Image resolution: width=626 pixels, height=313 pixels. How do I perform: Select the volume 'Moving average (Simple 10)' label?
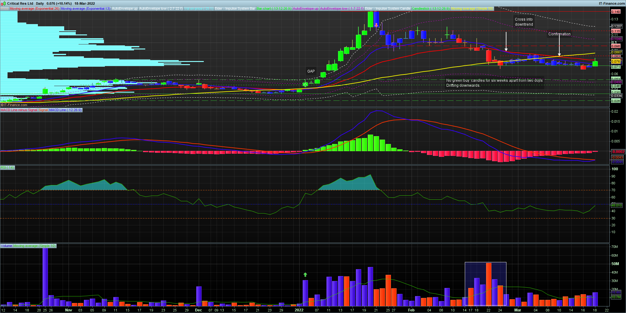34,246
